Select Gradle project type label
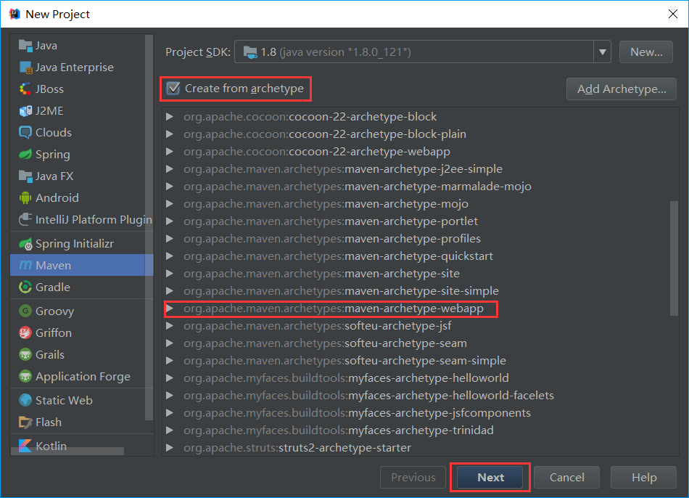This screenshot has height=498, width=689. (53, 287)
